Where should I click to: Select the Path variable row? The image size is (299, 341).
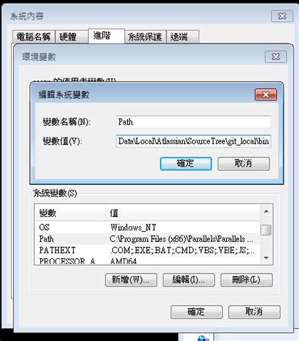(x=148, y=239)
